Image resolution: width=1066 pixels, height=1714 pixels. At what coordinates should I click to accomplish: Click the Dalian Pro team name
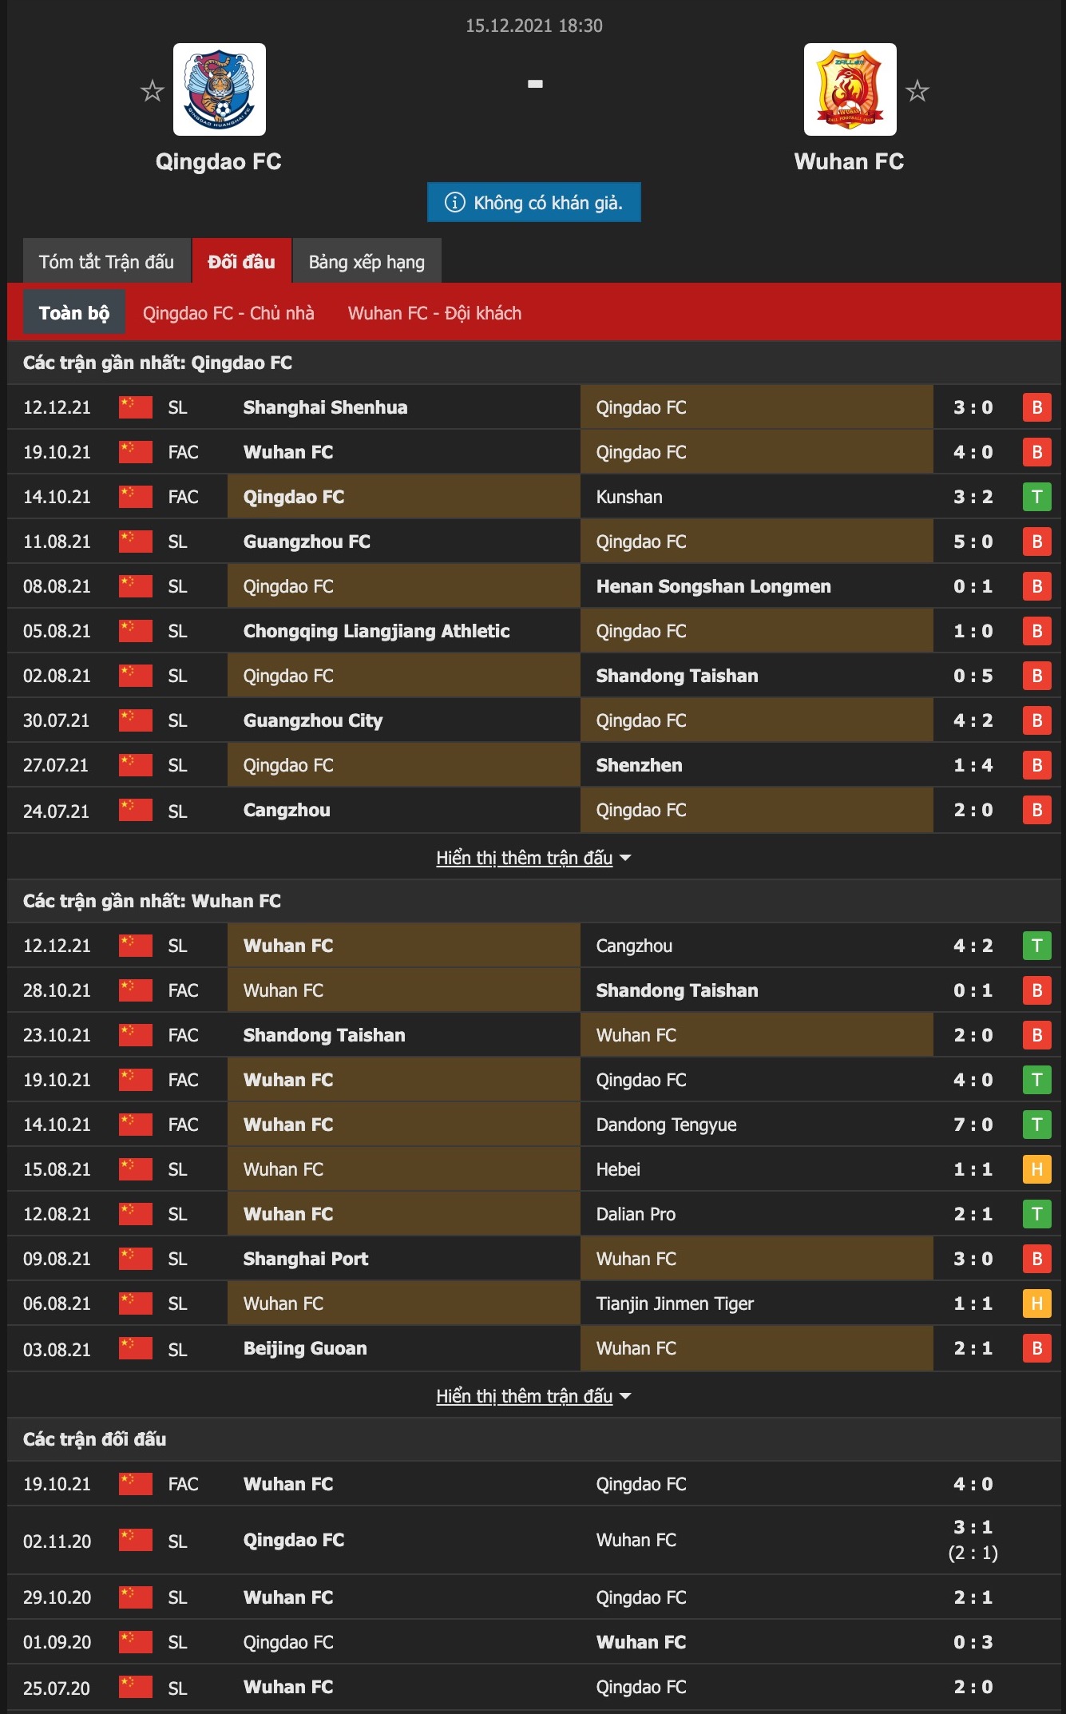pos(636,1214)
